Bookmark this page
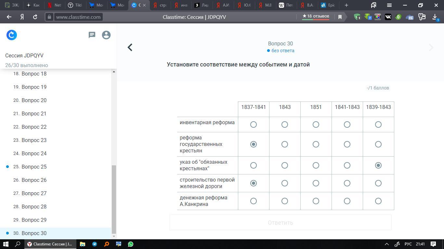The height and width of the screenshot is (249, 444). 340,17
